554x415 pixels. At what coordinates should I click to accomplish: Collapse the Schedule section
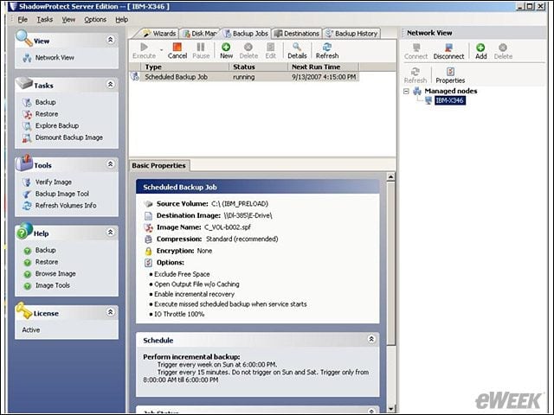point(371,339)
